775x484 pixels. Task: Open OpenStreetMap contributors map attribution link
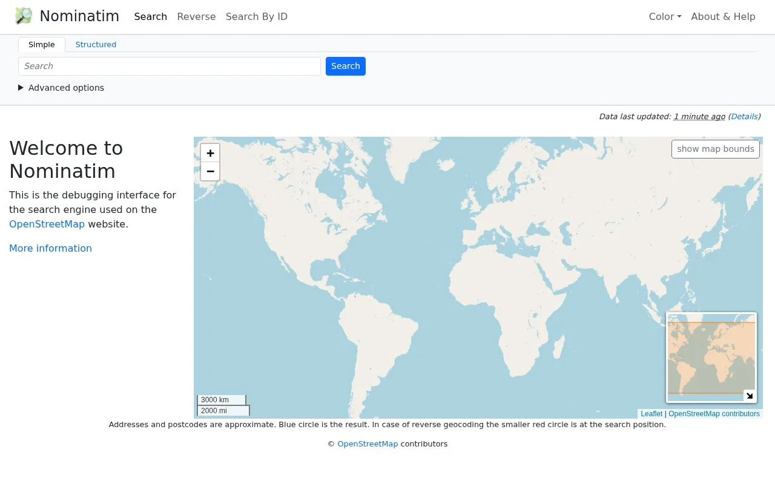(x=714, y=414)
